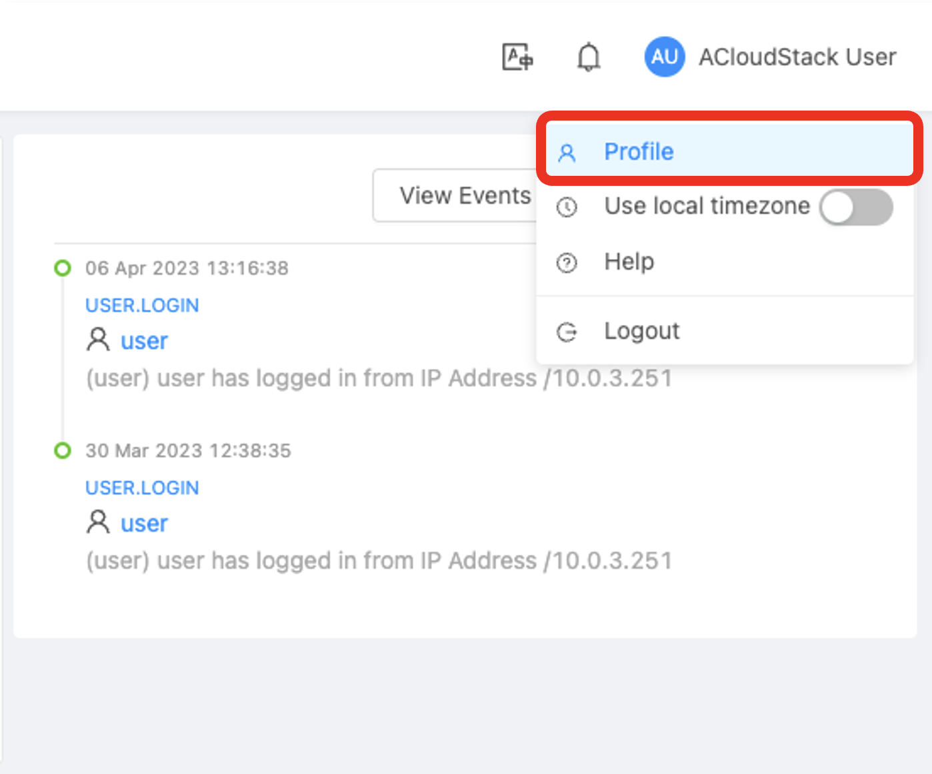Screen dimensions: 932x774
Task: Select Profile from the user menu
Action: pyautogui.click(x=639, y=152)
